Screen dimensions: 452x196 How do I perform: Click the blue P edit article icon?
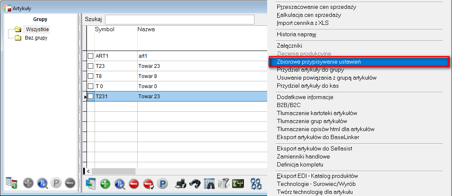tap(162, 184)
